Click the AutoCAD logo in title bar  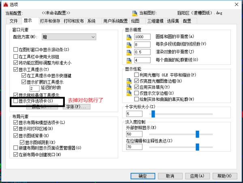tap(4, 4)
